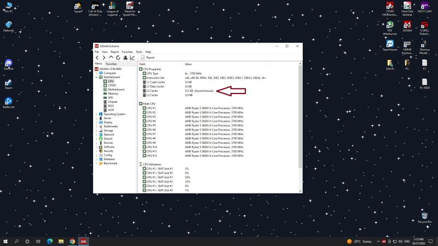Screen dimensions: 438x246
Task: Click Google Chrome in the taskbar
Action: pos(72,241)
